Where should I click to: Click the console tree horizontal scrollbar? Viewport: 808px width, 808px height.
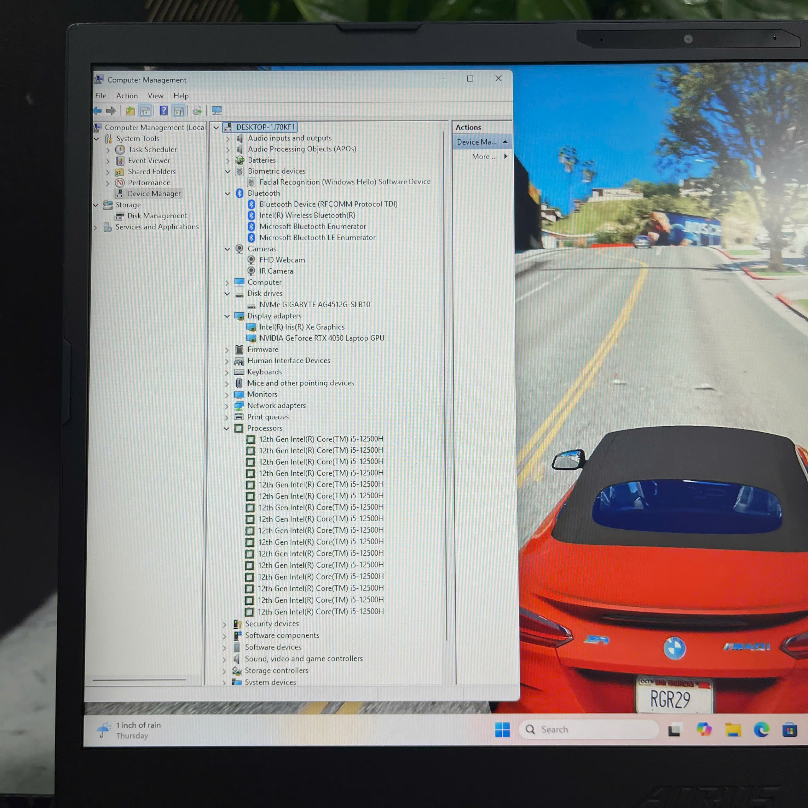139,680
